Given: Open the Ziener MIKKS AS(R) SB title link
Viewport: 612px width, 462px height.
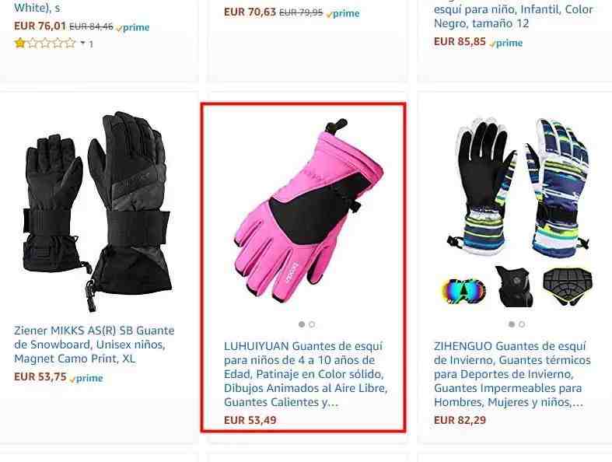Looking at the screenshot, I should tap(94, 345).
